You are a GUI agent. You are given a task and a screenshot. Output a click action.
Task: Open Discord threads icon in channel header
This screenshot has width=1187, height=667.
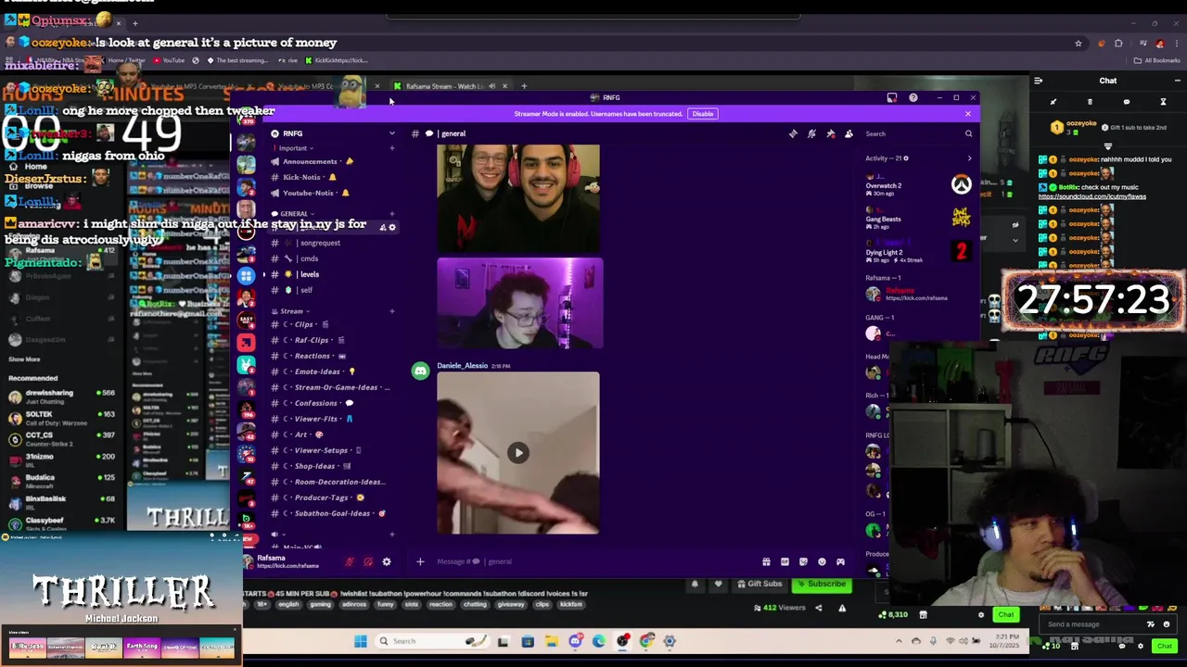(x=793, y=133)
